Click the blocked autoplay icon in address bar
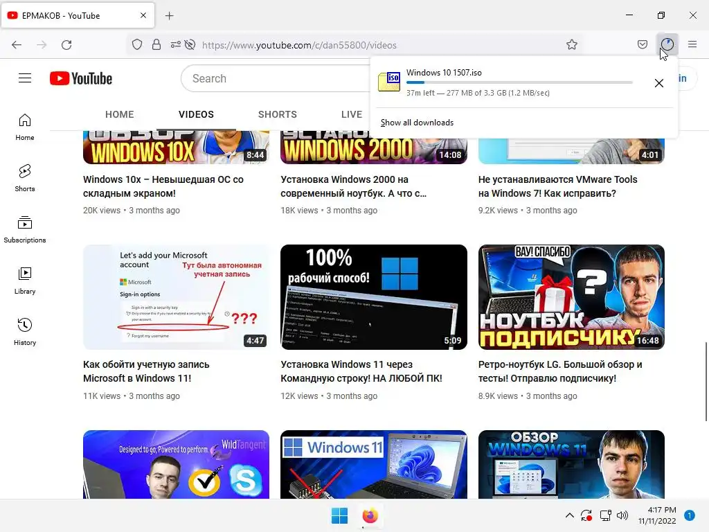The image size is (709, 532). 190,45
